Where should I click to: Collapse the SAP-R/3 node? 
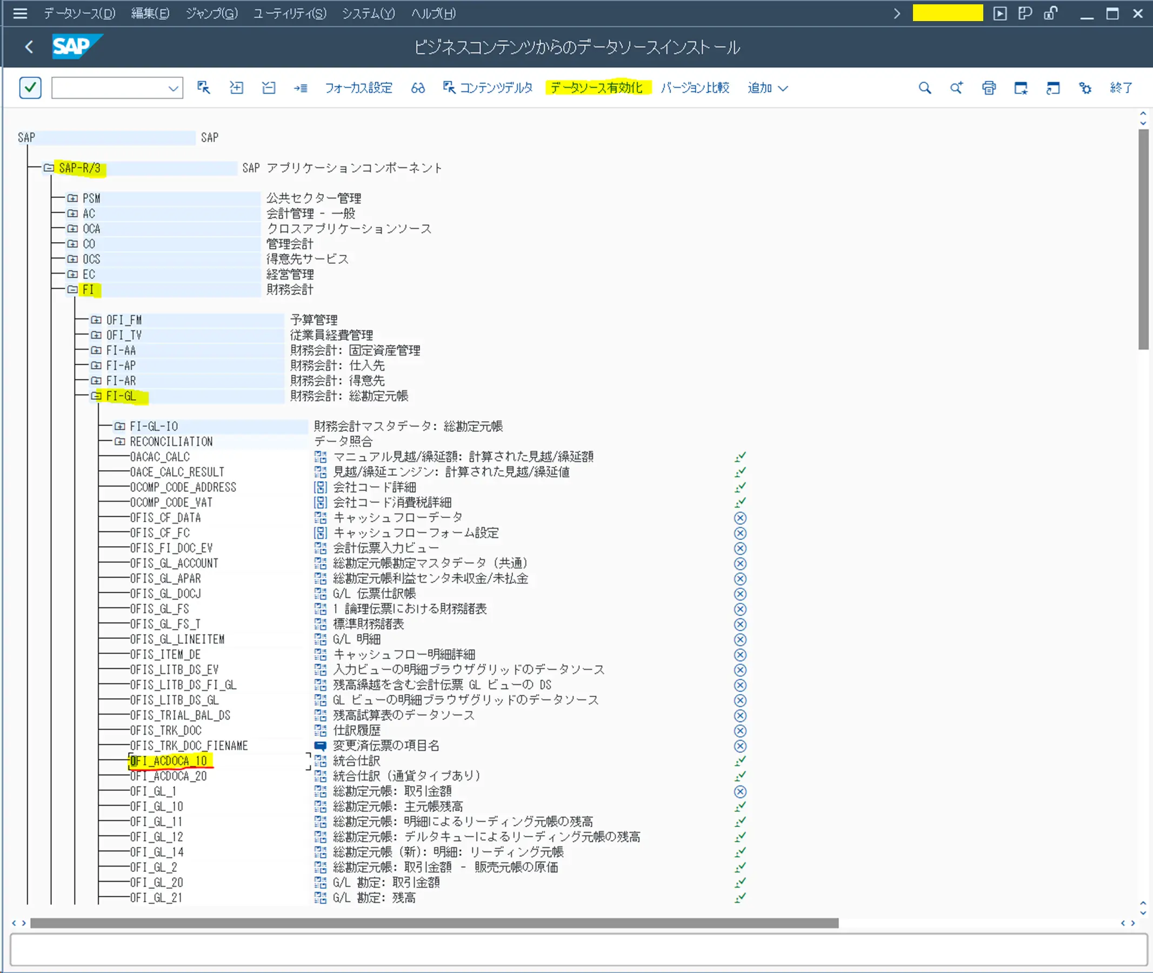tap(49, 168)
